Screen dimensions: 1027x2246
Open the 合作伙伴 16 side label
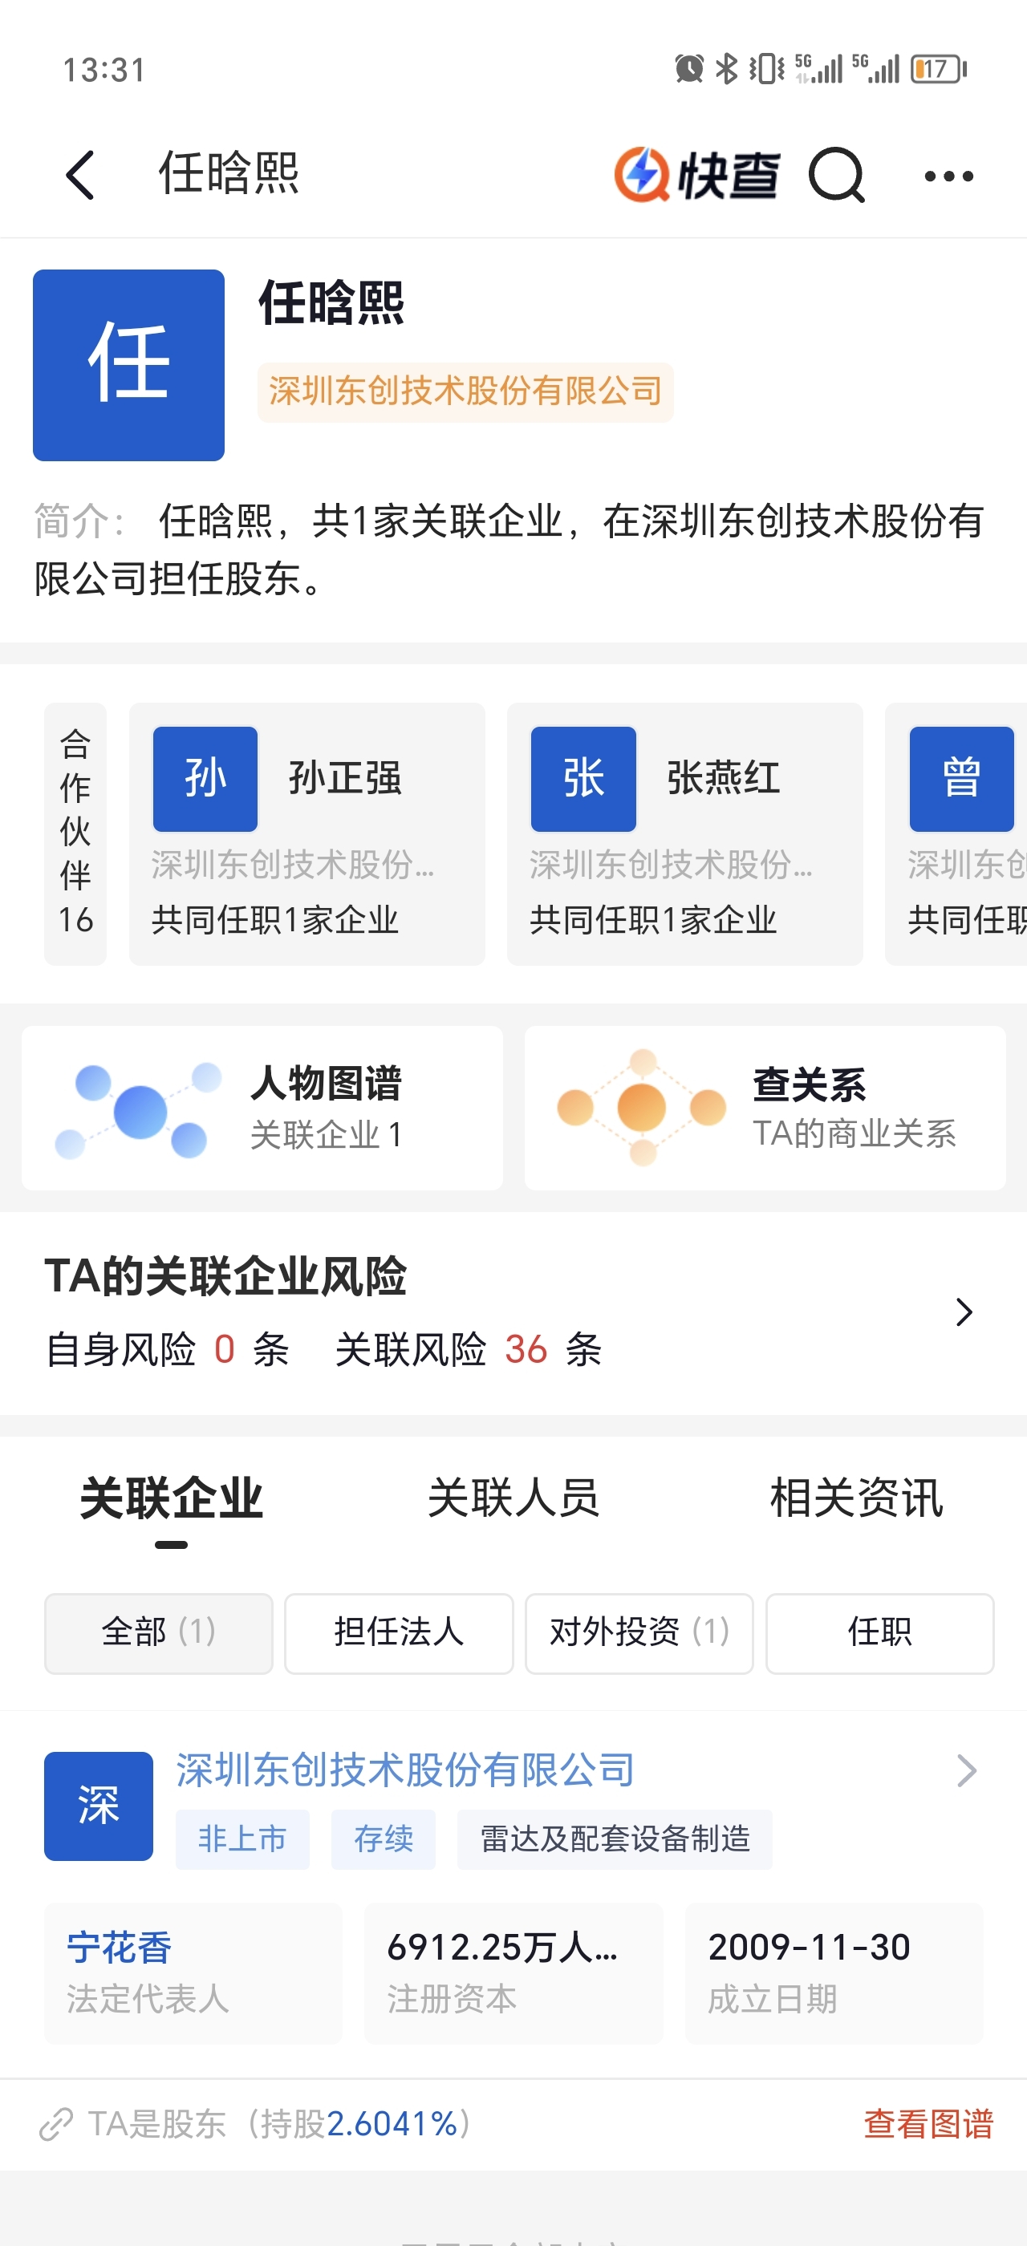tap(76, 833)
